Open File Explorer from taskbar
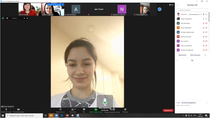This screenshot has width=210, height=118. (51, 116)
